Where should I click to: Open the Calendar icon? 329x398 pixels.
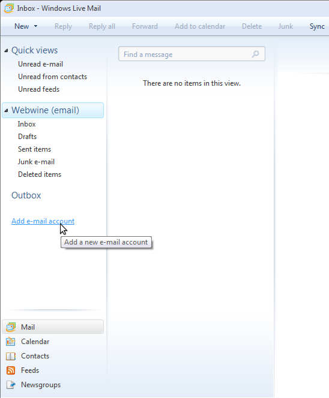click(11, 342)
